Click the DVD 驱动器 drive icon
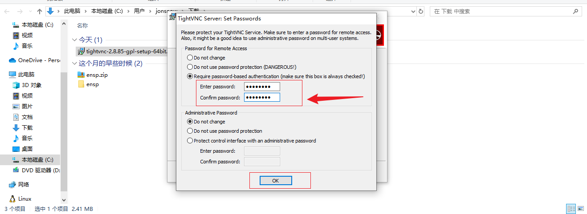587x214 pixels. pyautogui.click(x=16, y=170)
